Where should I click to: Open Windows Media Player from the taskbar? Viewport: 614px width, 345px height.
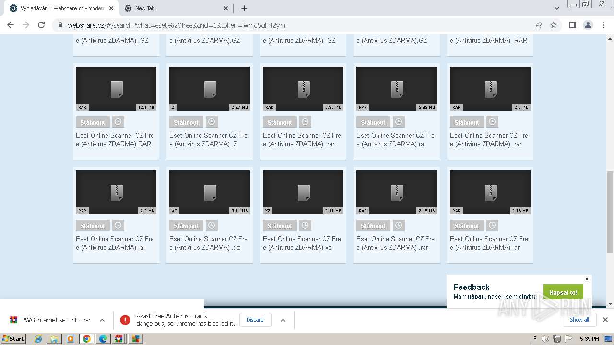point(71,339)
